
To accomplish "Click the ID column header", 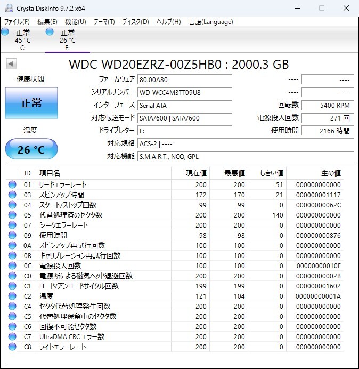I will [x=27, y=173].
